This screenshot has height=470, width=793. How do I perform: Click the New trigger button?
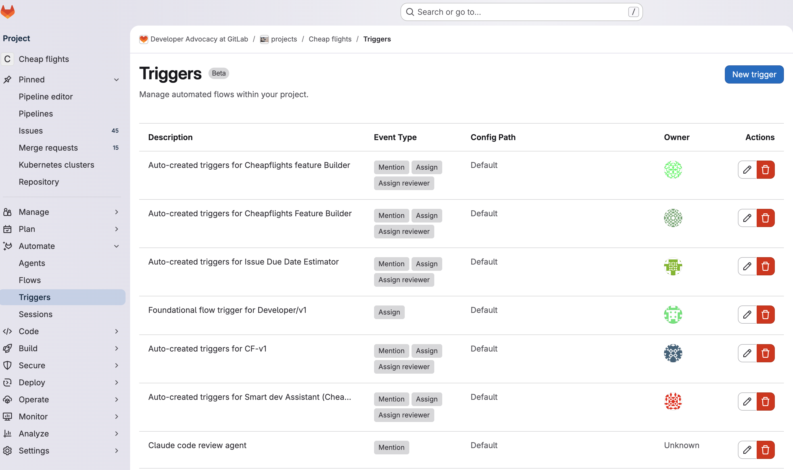[754, 74]
